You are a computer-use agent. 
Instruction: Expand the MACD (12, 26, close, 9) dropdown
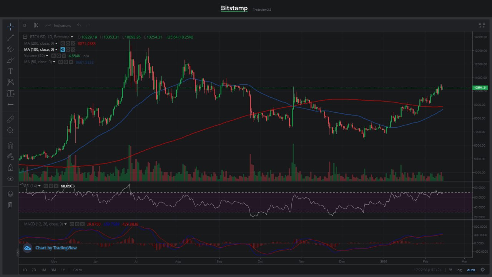[65, 224]
